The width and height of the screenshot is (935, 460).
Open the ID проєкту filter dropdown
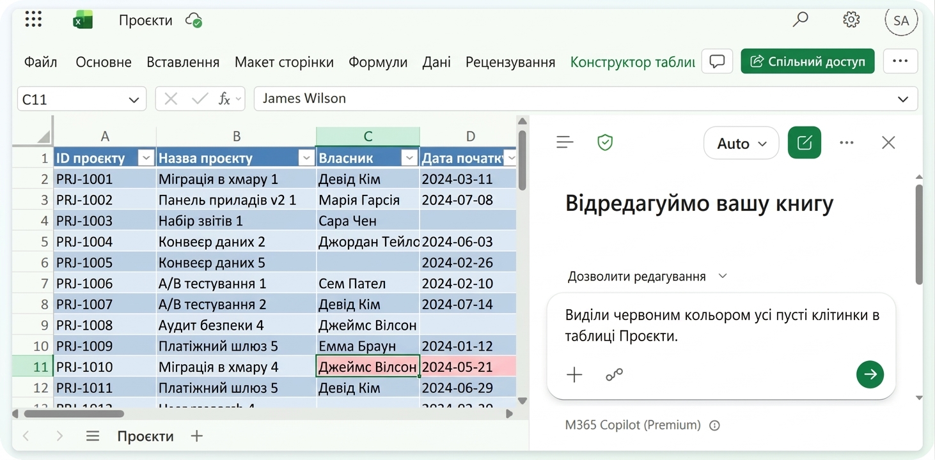click(146, 158)
